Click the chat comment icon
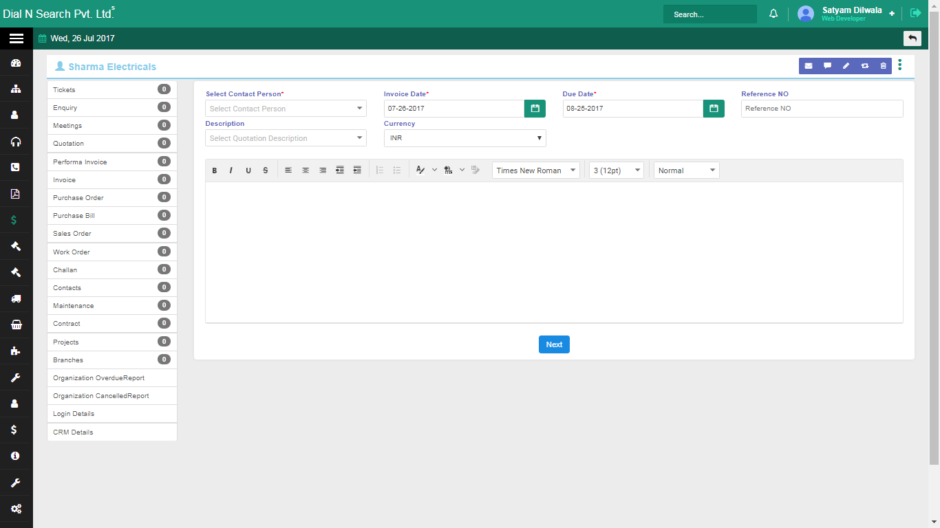This screenshot has height=528, width=940. pyautogui.click(x=827, y=66)
